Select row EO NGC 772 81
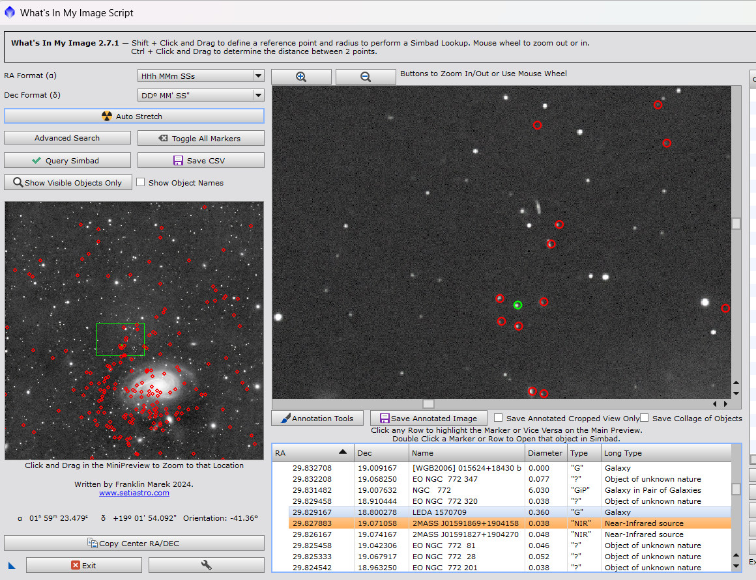Viewport: 756px width, 580px height. pyautogui.click(x=510, y=545)
